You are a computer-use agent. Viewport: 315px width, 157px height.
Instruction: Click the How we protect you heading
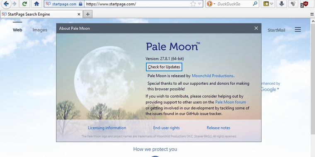[x=155, y=149]
